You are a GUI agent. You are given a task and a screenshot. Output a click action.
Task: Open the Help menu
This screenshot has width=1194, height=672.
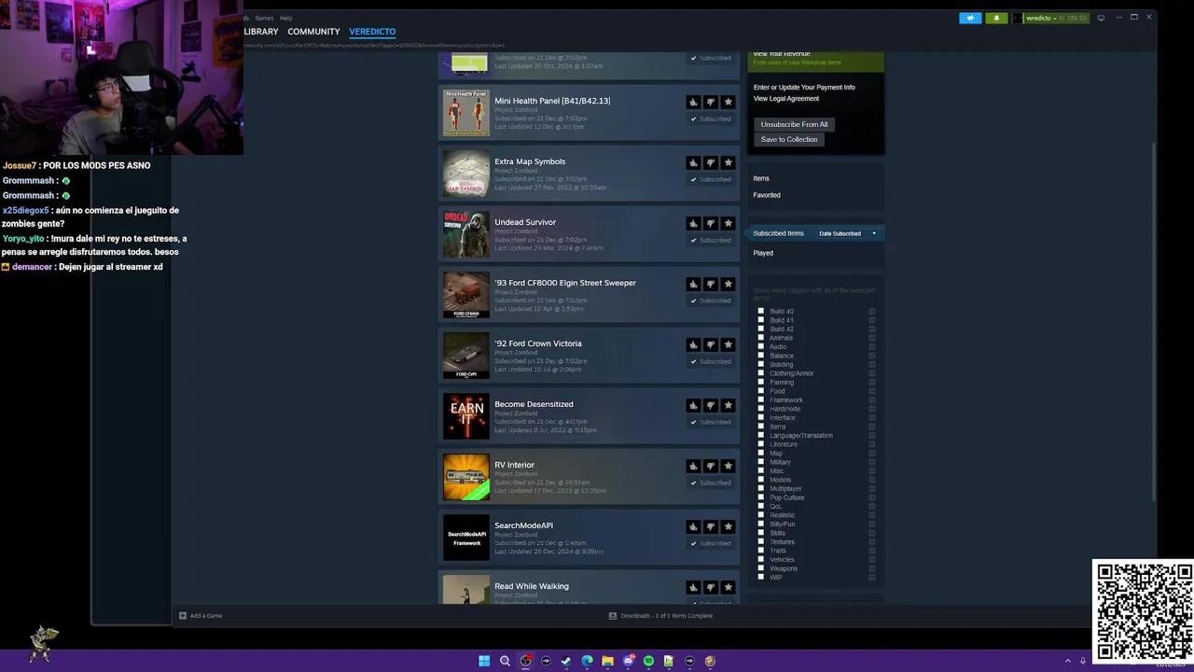click(x=286, y=18)
